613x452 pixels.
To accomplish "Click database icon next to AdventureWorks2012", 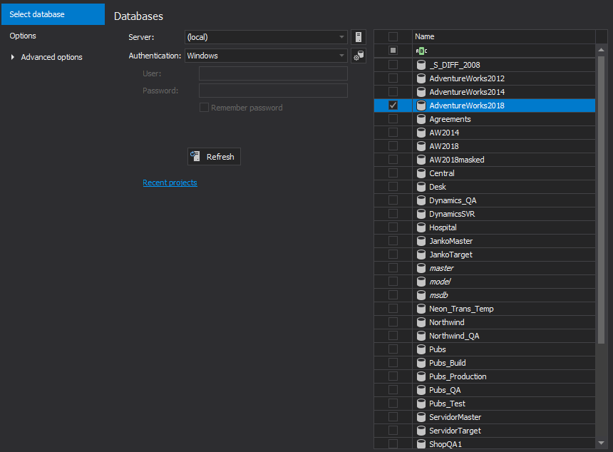I will tap(421, 78).
